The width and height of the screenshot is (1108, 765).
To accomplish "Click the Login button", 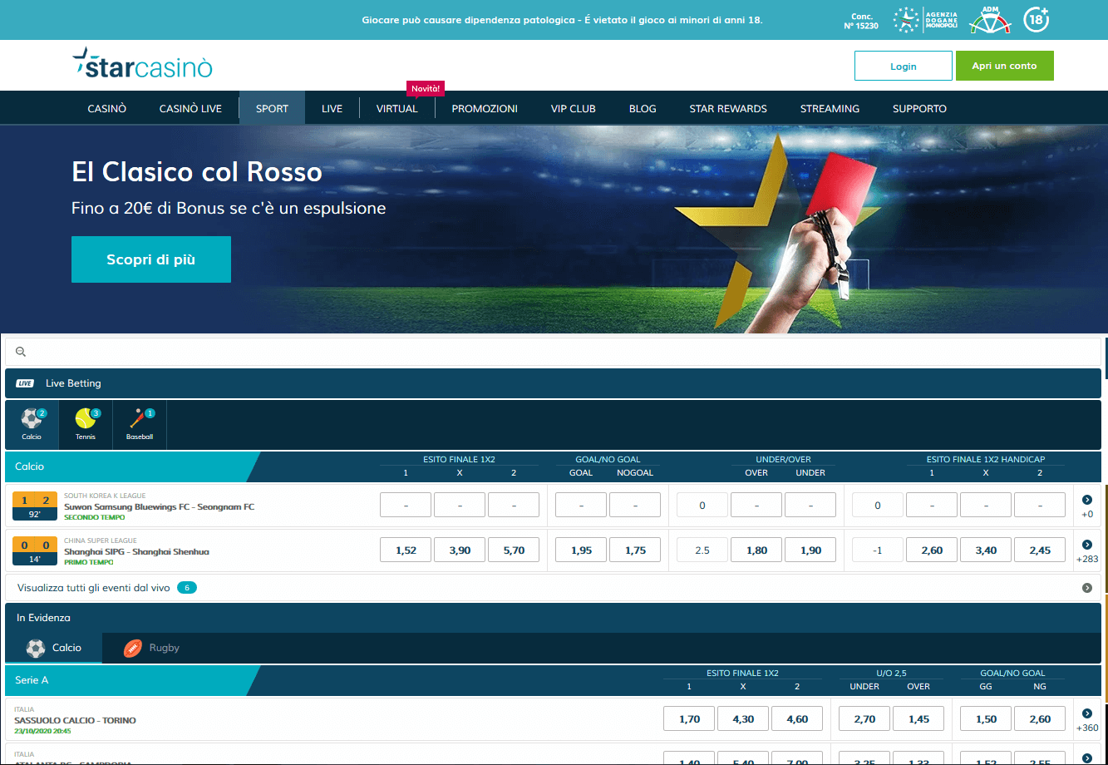I will 904,66.
